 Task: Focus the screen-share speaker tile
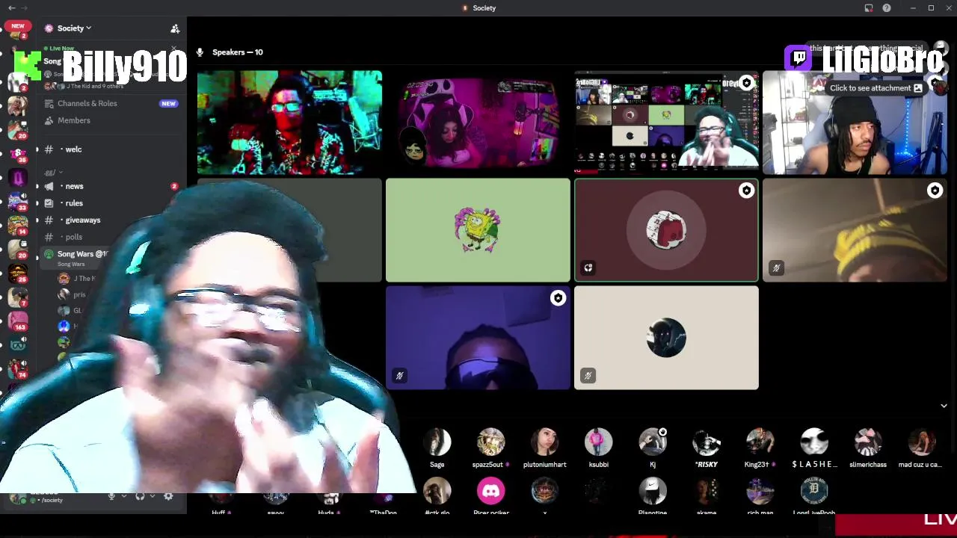(666, 123)
